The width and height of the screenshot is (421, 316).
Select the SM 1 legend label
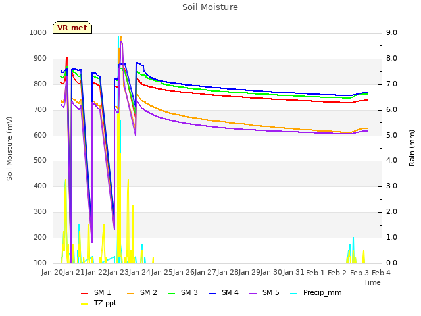click(x=103, y=292)
